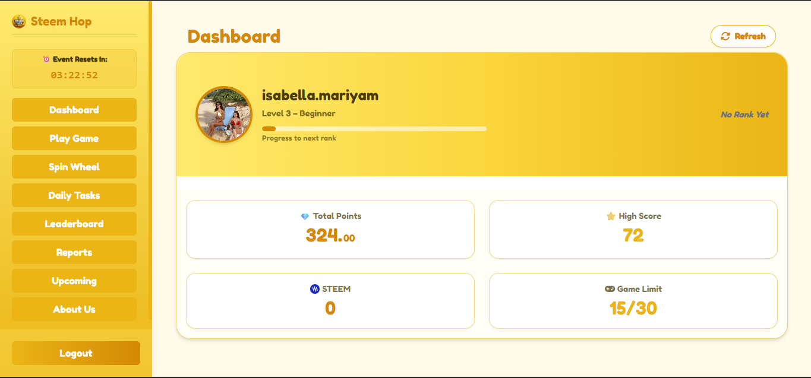Image resolution: width=811 pixels, height=378 pixels.
Task: Go to Play Game in the sidebar
Action: [74, 138]
